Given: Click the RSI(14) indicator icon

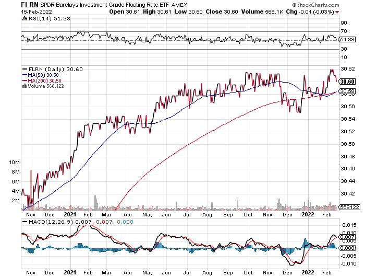Looking at the screenshot, I should [x=25, y=18].
